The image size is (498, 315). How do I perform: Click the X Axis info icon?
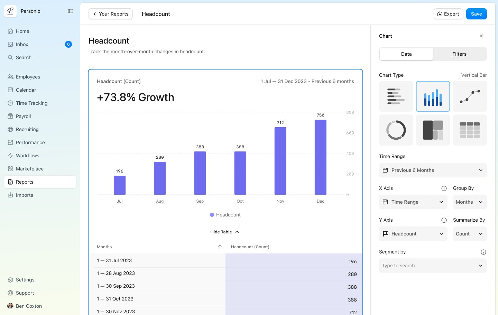444,188
